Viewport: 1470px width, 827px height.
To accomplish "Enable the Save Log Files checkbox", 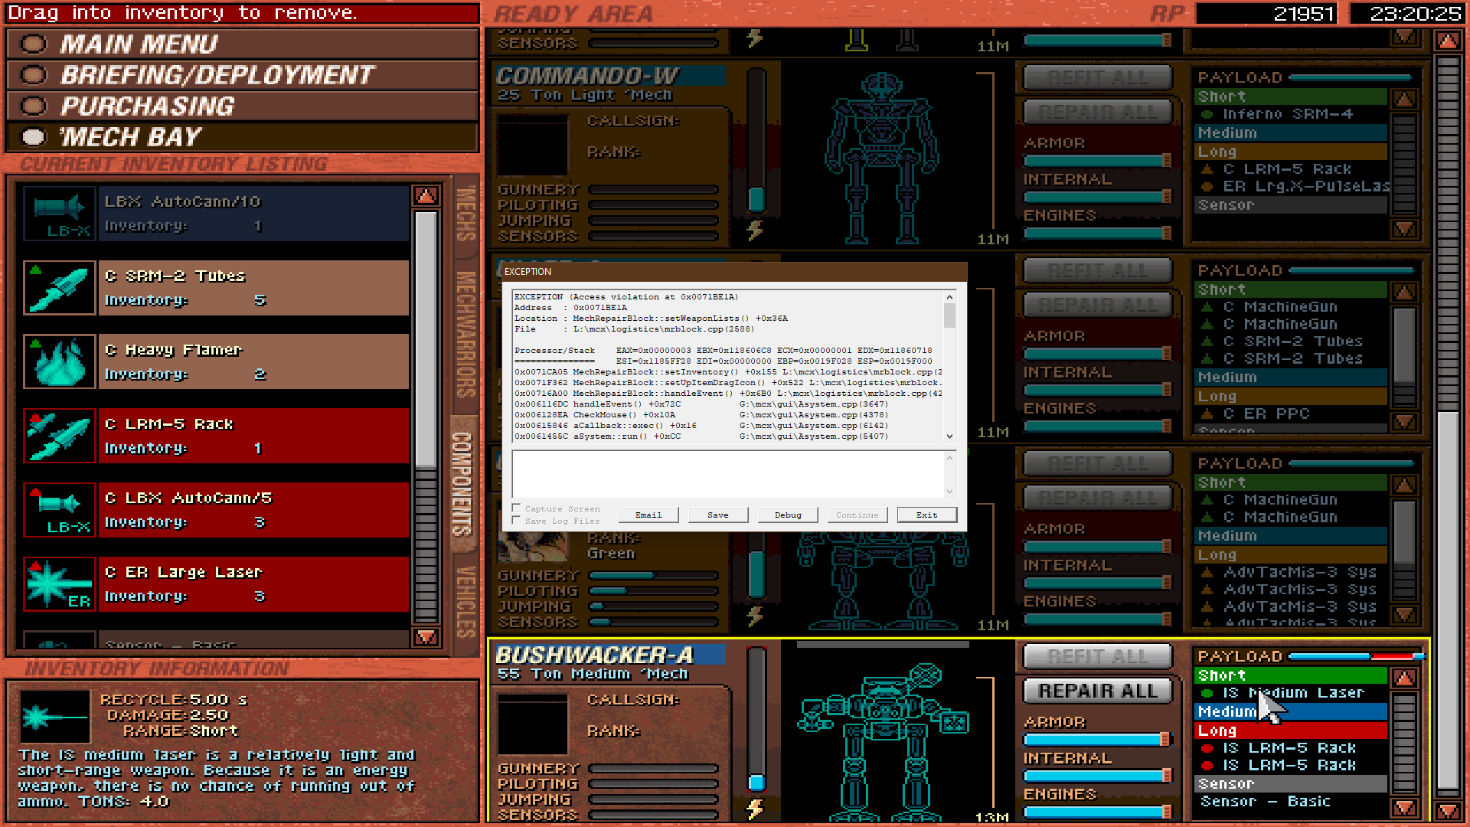I will pyautogui.click(x=517, y=521).
